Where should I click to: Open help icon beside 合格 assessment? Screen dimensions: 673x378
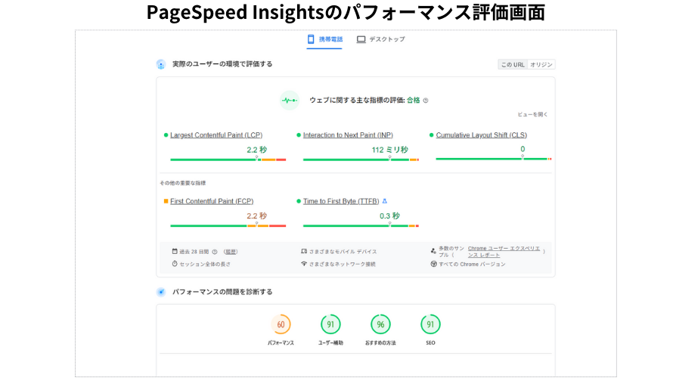425,101
